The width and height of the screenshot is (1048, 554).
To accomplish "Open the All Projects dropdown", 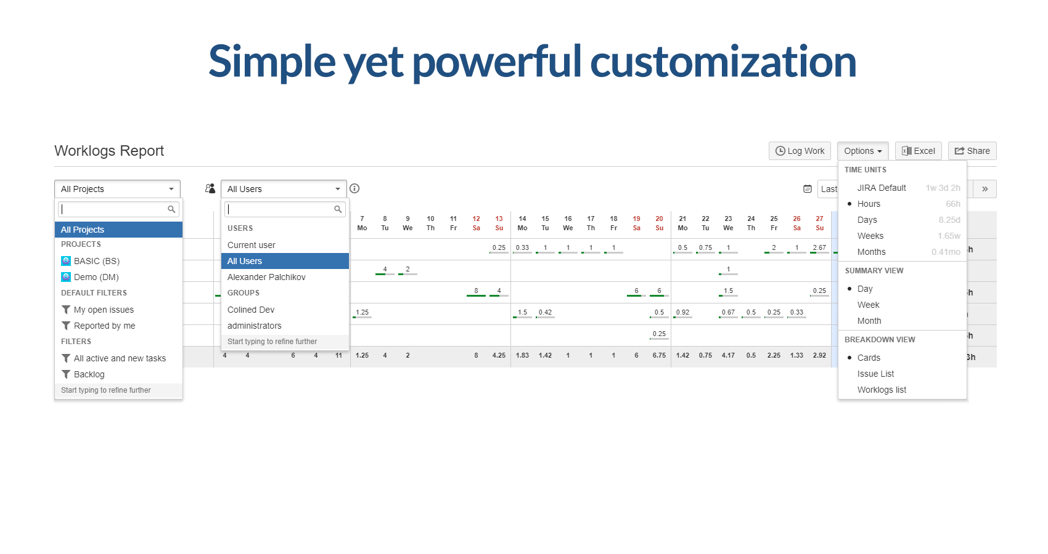I will [x=117, y=189].
